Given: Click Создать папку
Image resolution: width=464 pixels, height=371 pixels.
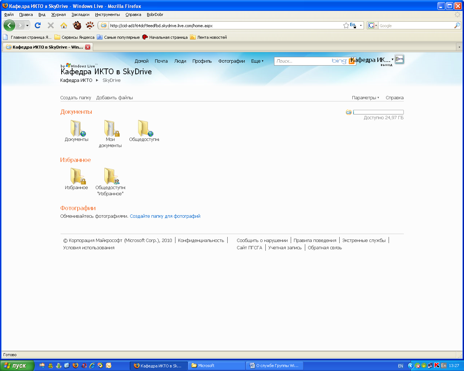Looking at the screenshot, I should (x=76, y=98).
